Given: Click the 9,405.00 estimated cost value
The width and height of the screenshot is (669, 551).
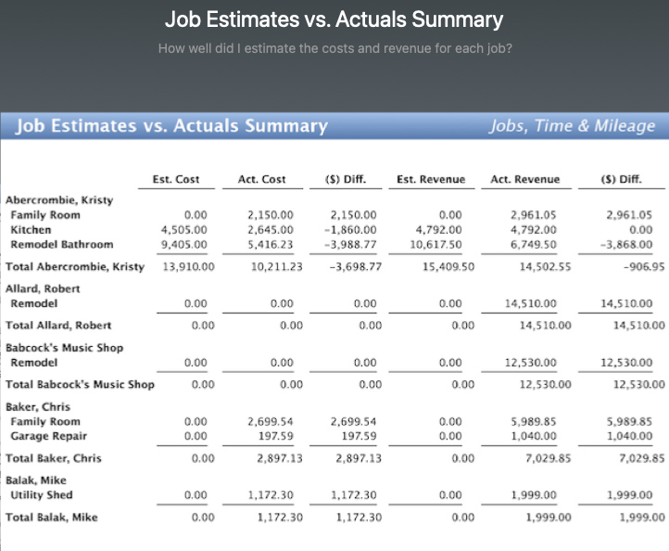Looking at the screenshot, I should point(183,244).
